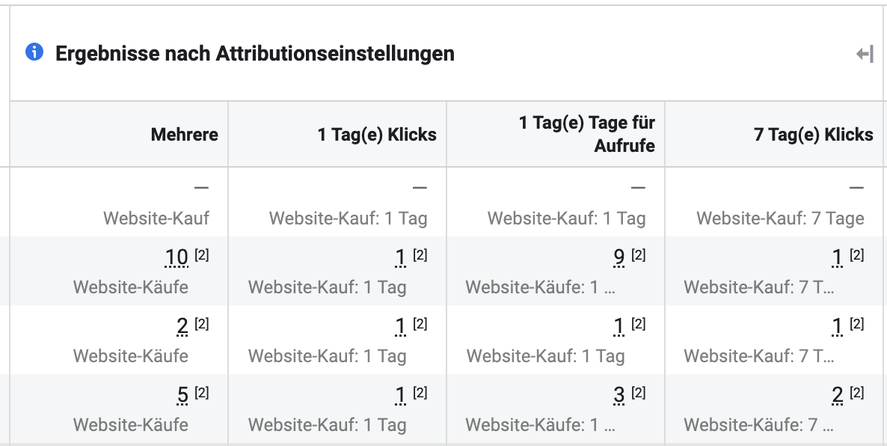Select the 1 Tag(e) Klicks column header

378,135
